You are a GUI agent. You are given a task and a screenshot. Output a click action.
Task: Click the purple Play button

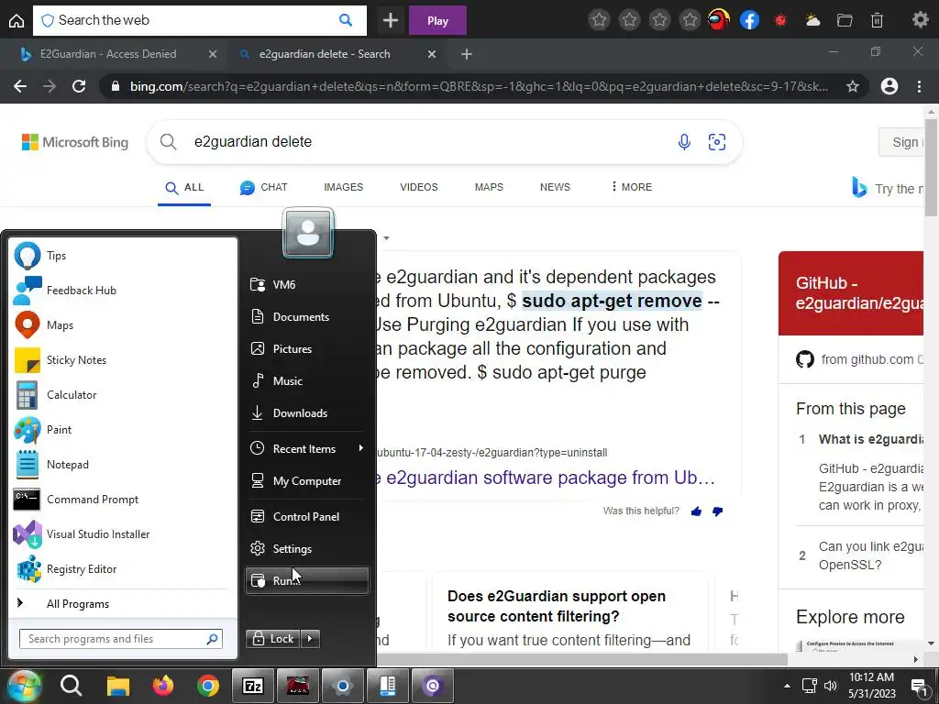(437, 21)
